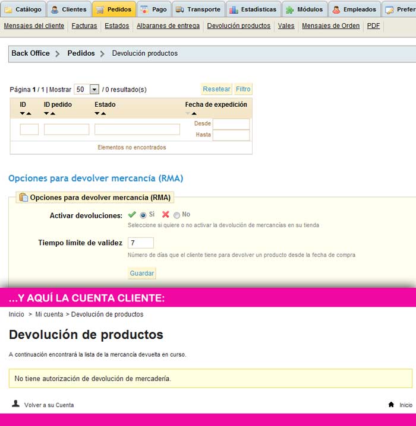Click the Desde date input field

coord(231,124)
